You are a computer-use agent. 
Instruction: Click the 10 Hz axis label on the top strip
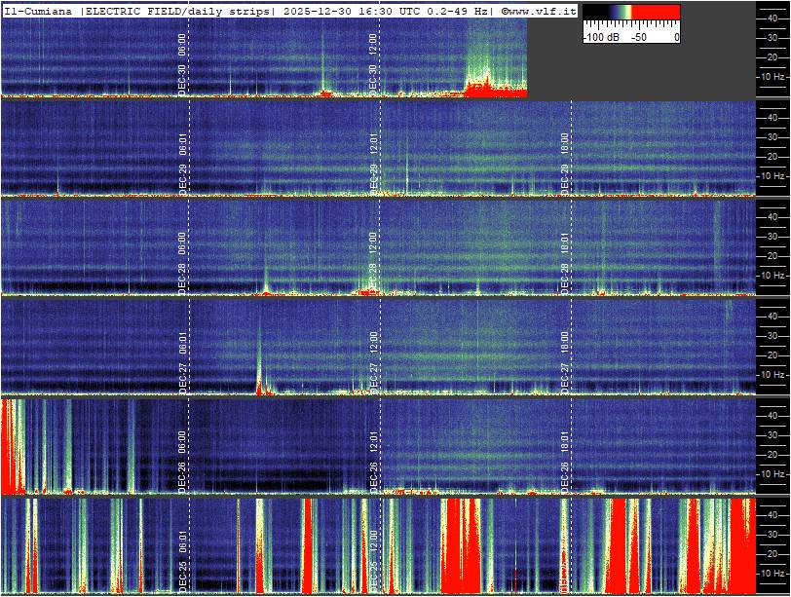[773, 76]
